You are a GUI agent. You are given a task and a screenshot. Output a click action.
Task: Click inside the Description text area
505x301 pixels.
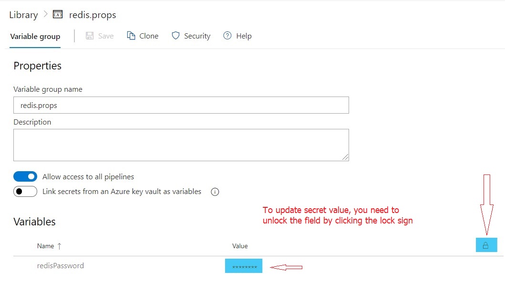click(x=181, y=145)
